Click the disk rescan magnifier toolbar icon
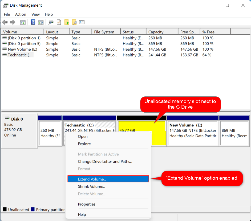This screenshot has height=221, width=251. click(51, 22)
